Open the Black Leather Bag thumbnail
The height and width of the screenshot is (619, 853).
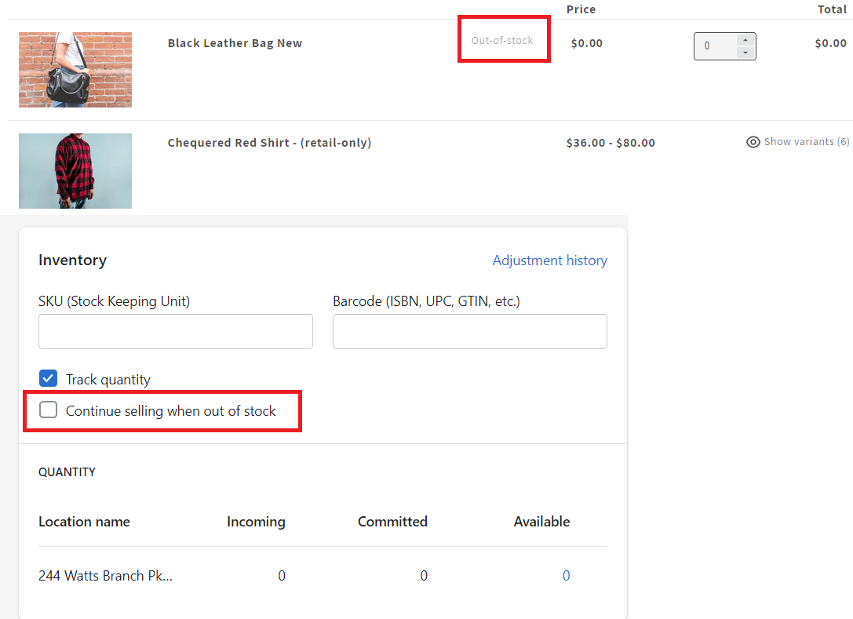coord(75,70)
